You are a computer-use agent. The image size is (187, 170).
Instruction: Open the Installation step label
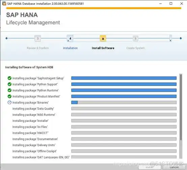(70, 48)
